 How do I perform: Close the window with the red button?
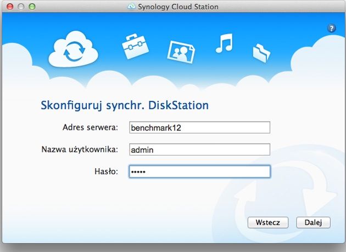click(10, 7)
